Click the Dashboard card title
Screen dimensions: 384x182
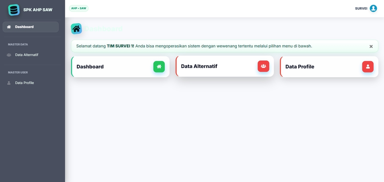pos(90,67)
